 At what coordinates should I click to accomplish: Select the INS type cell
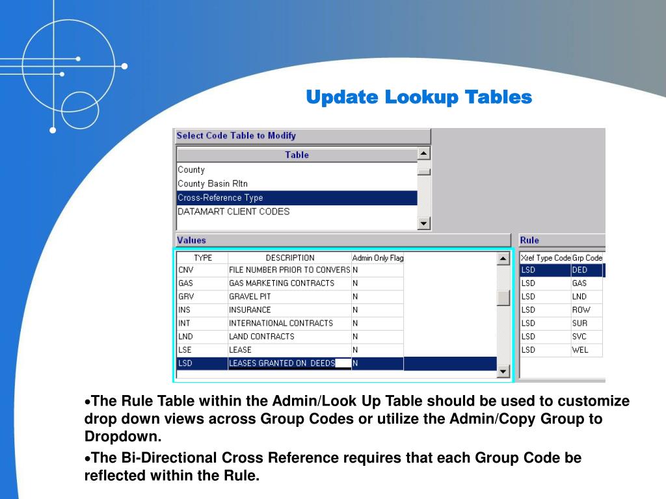[203, 310]
